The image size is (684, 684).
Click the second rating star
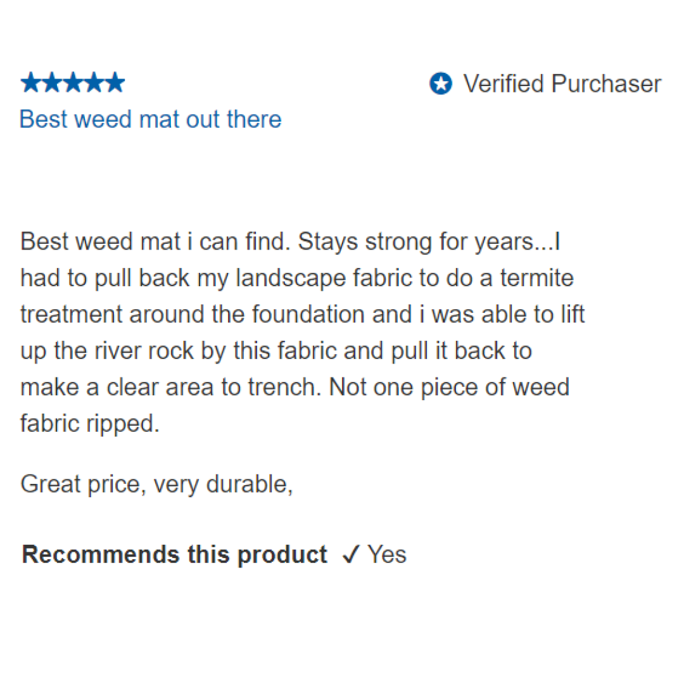[x=51, y=83]
